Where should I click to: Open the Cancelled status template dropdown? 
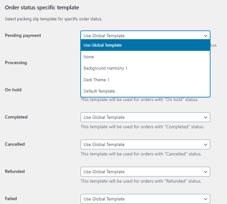point(145,144)
